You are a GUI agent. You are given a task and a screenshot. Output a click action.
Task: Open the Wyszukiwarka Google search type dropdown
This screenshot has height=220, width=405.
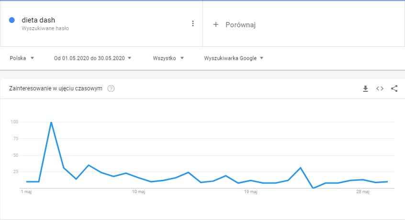234,58
